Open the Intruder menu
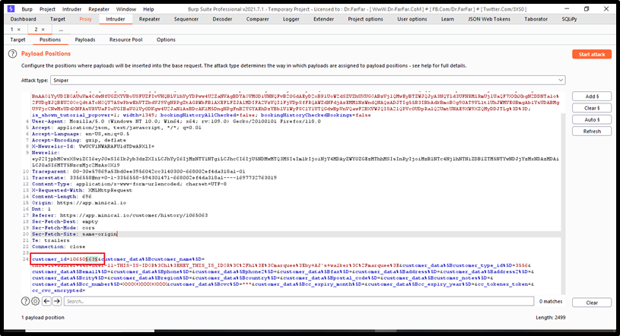Screen dimensions: 620x336 [72, 9]
